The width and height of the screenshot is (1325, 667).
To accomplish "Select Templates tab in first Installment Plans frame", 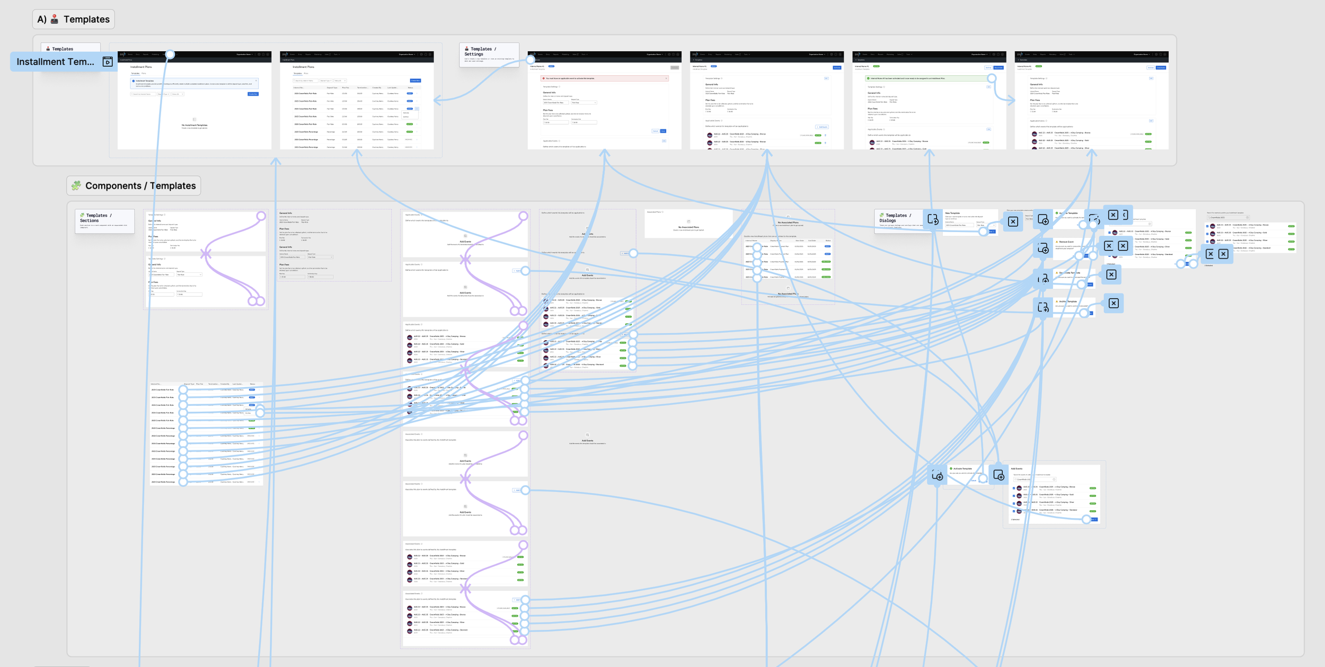I will coord(135,74).
